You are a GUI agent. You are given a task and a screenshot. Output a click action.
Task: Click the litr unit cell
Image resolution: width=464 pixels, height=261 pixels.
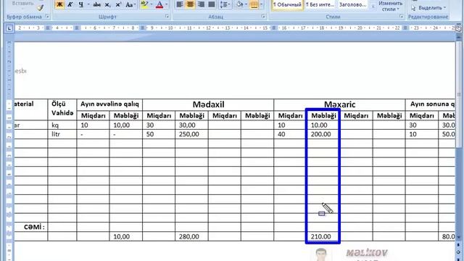62,134
